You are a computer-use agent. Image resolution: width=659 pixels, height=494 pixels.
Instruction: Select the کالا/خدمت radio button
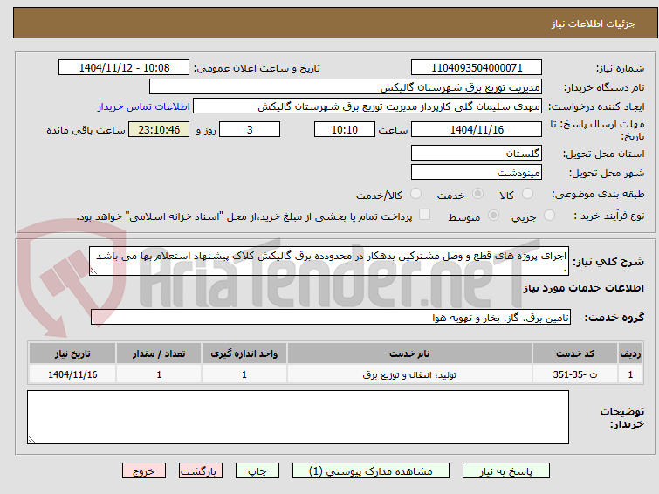pos(415,194)
